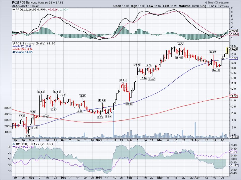The width and height of the screenshot is (241, 180).
Task: Click the 500K volume axis label
Action: click(x=8, y=108)
